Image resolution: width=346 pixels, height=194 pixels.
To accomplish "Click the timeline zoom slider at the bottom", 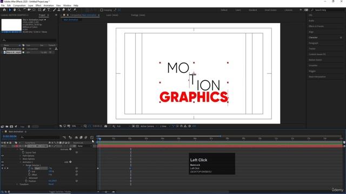I will point(106,192).
